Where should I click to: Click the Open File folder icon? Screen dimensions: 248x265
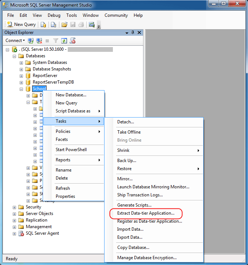pos(64,25)
